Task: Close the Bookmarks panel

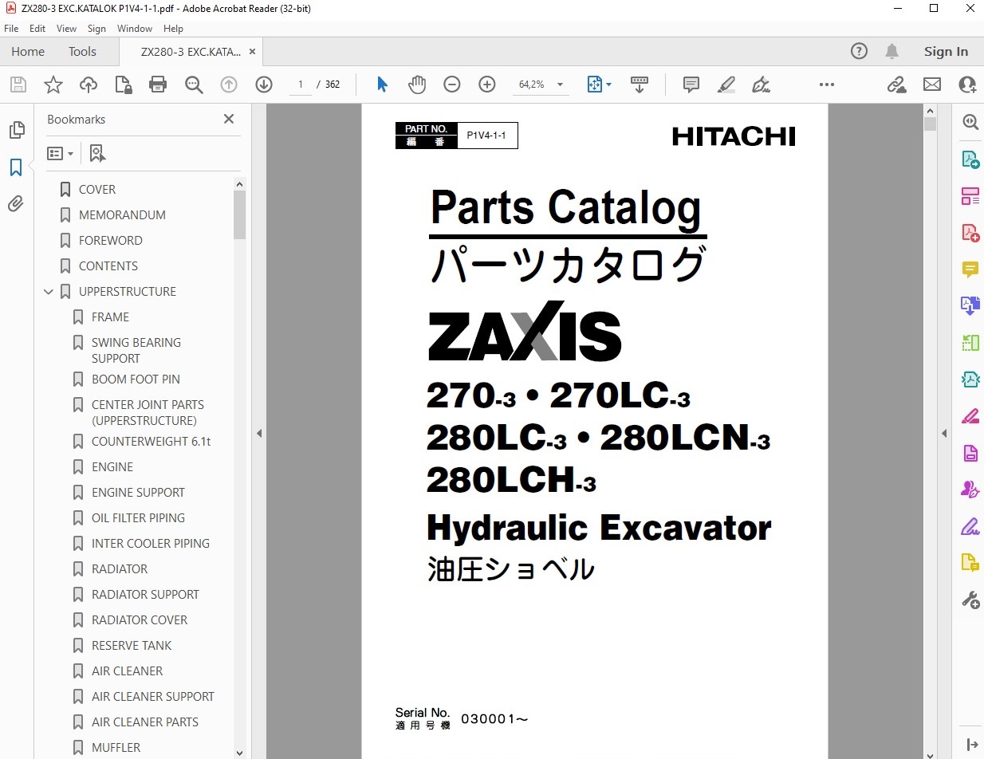Action: click(229, 119)
